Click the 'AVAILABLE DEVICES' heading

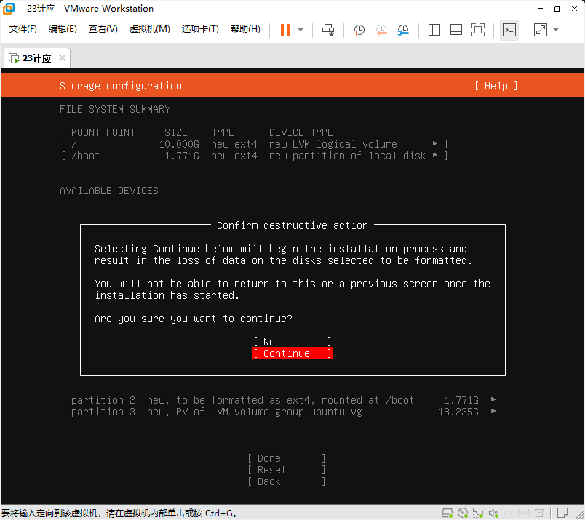(x=109, y=191)
